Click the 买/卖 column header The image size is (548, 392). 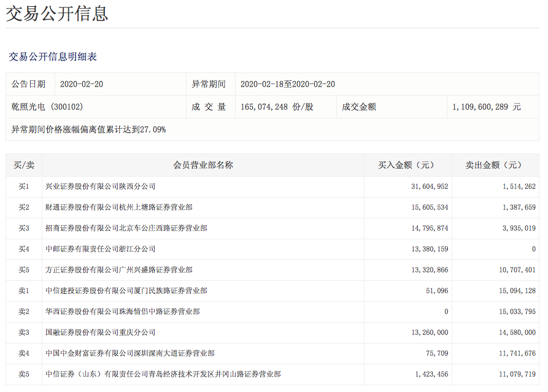tap(24, 165)
